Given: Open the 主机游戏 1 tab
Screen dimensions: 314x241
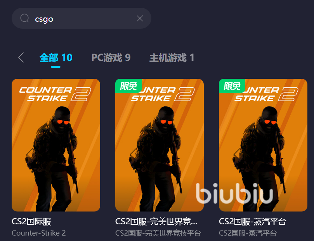Looking at the screenshot, I should pos(172,58).
